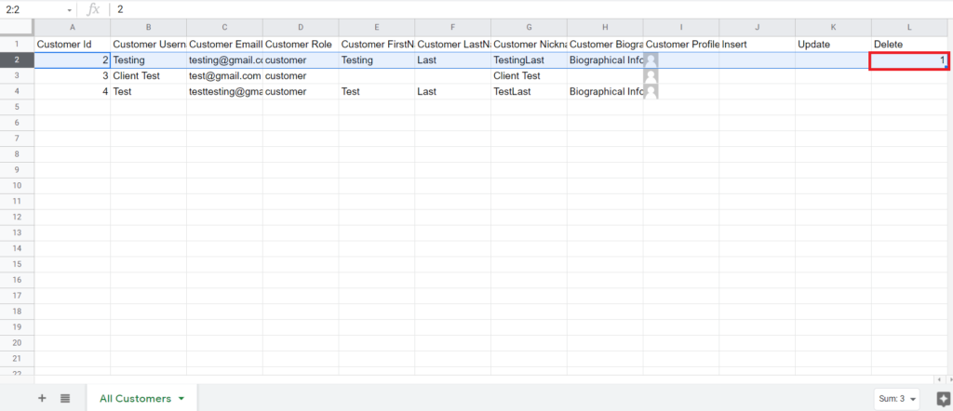Image resolution: width=953 pixels, height=411 pixels.
Task: Click the select-all corner box
Action: pos(17,27)
